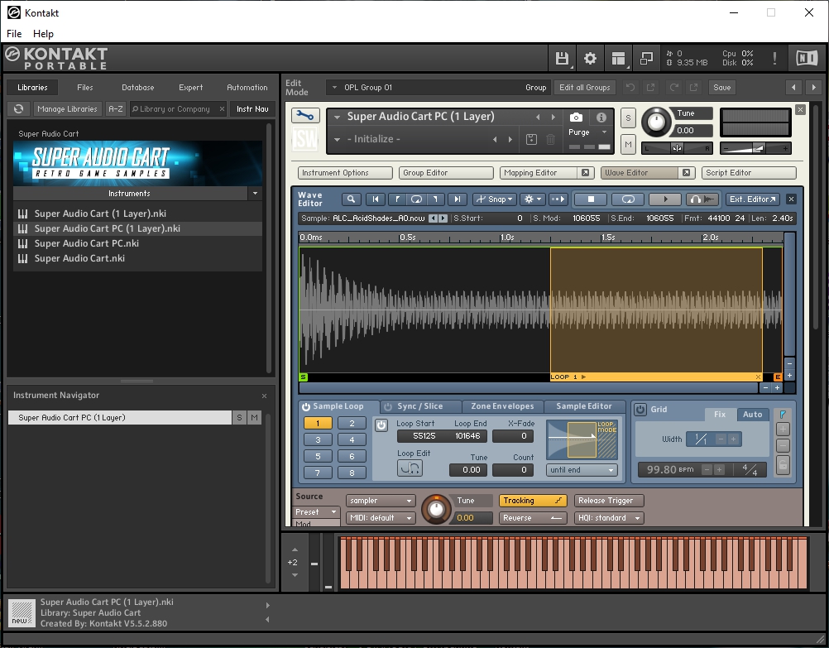Open the 'until end' loop mode dropdown
The height and width of the screenshot is (648, 829).
(582, 470)
